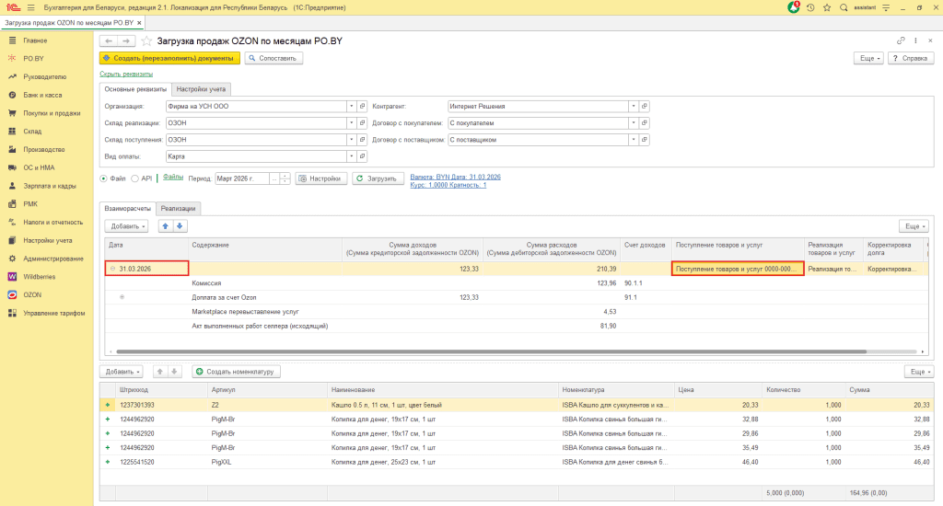Open the history clock icon
This screenshot has height=506, width=943.
[x=810, y=7]
